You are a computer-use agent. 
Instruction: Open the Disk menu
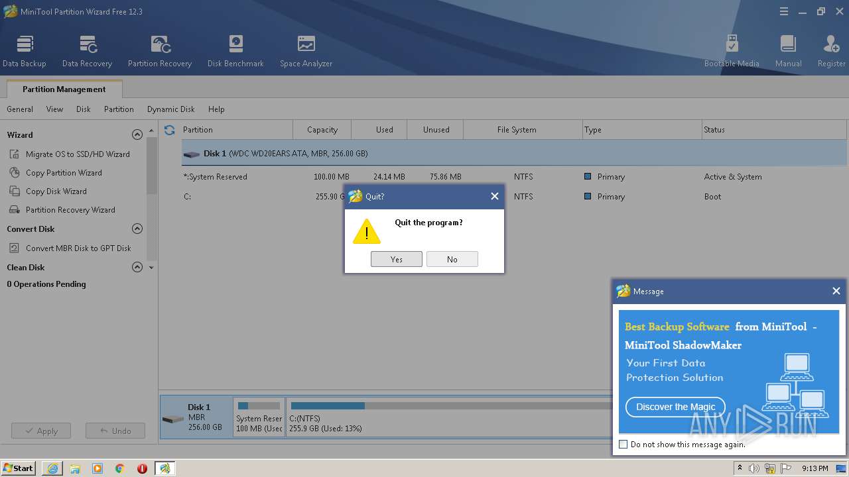tap(84, 109)
